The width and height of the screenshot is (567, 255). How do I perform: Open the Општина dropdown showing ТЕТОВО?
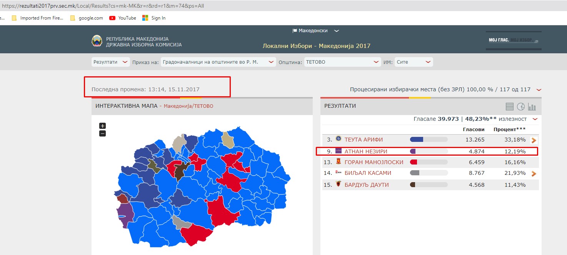point(342,62)
